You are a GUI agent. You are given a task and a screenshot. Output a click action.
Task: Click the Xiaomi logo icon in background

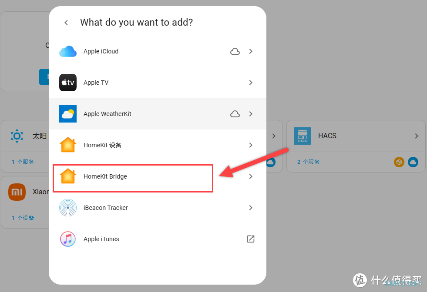(17, 192)
